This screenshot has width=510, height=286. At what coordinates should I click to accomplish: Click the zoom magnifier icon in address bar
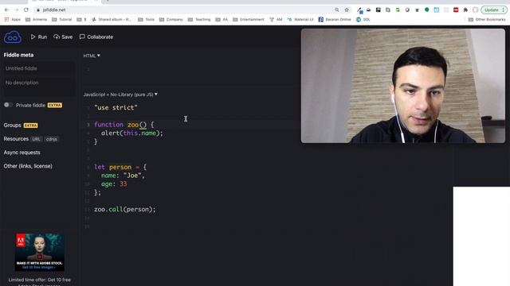click(x=337, y=10)
